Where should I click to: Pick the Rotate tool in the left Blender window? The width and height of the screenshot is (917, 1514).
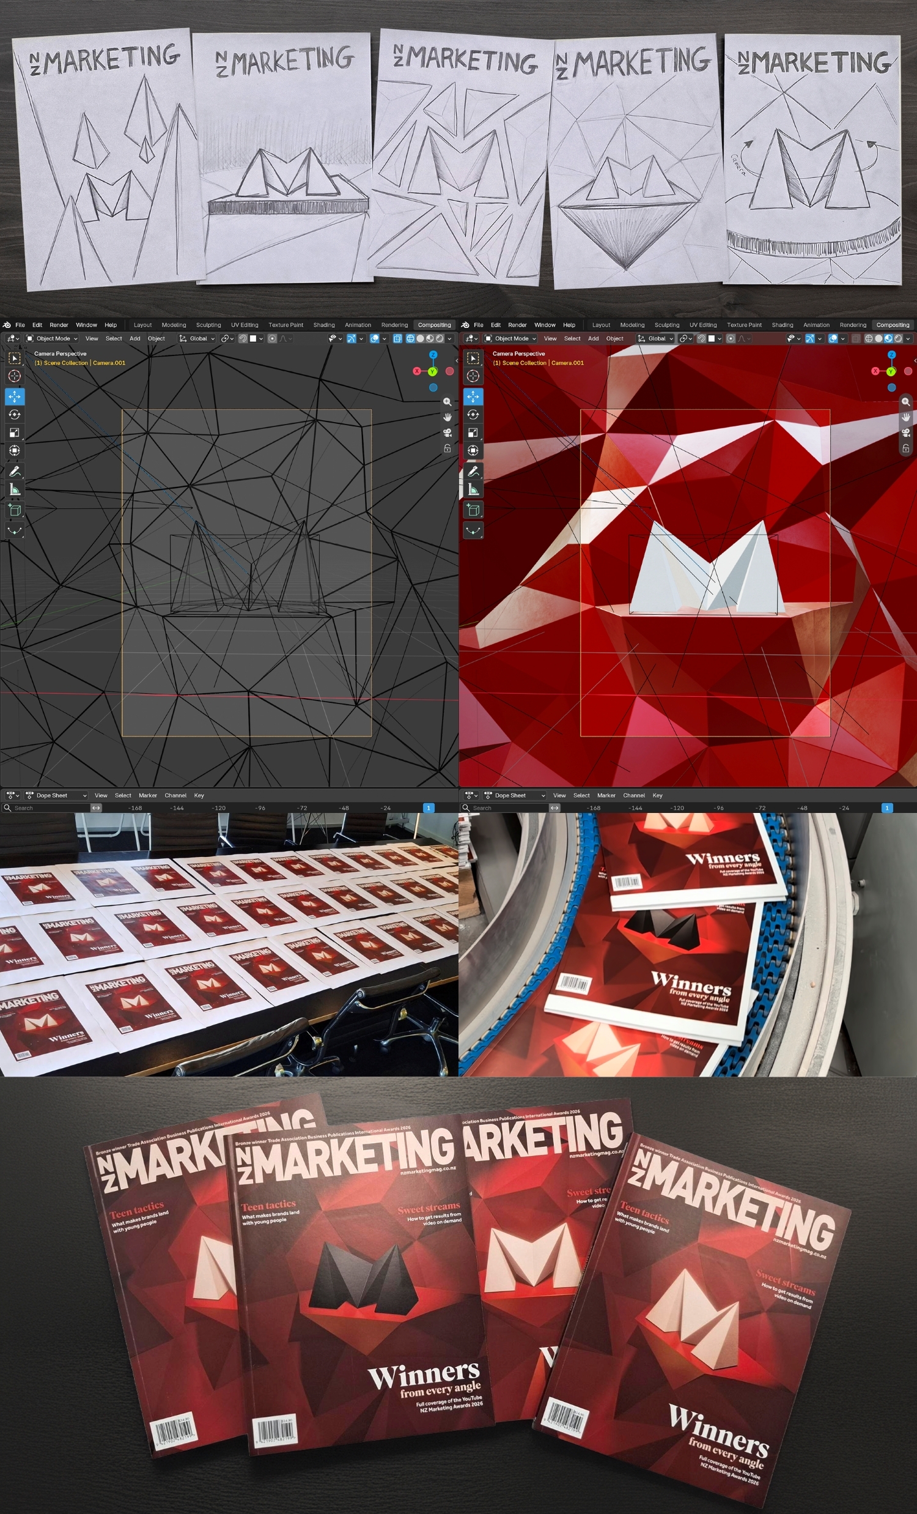tap(15, 415)
